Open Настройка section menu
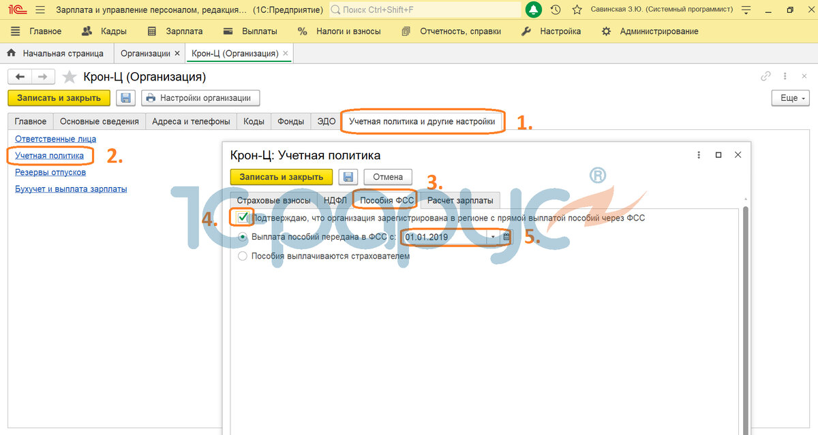This screenshot has height=435, width=818. pos(551,31)
